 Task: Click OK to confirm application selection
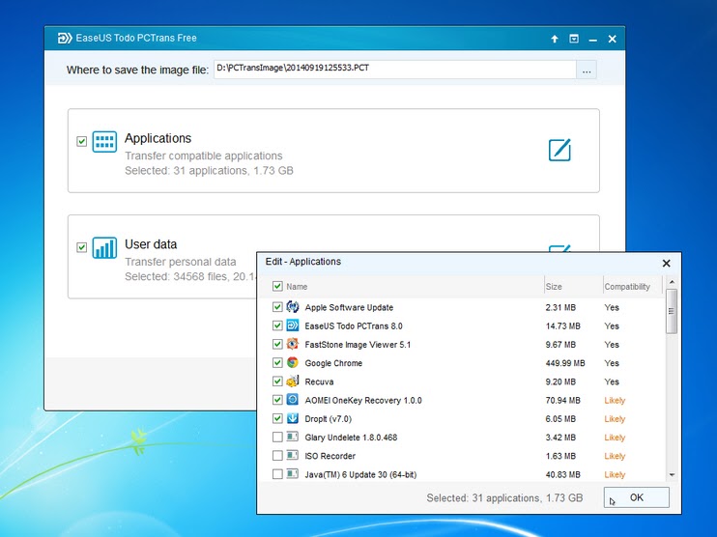636,497
